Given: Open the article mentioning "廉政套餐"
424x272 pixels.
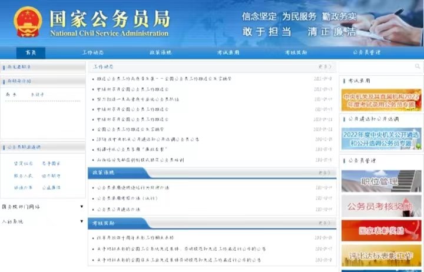Looking at the screenshot, I should pos(132,150).
